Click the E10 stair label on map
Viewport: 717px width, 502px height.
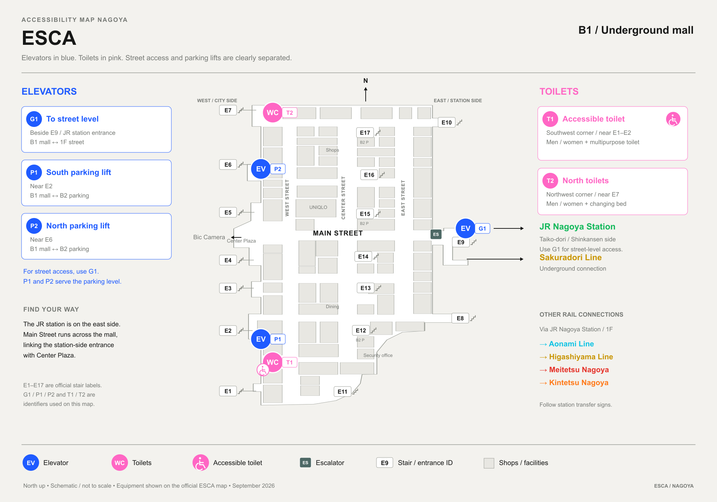447,123
